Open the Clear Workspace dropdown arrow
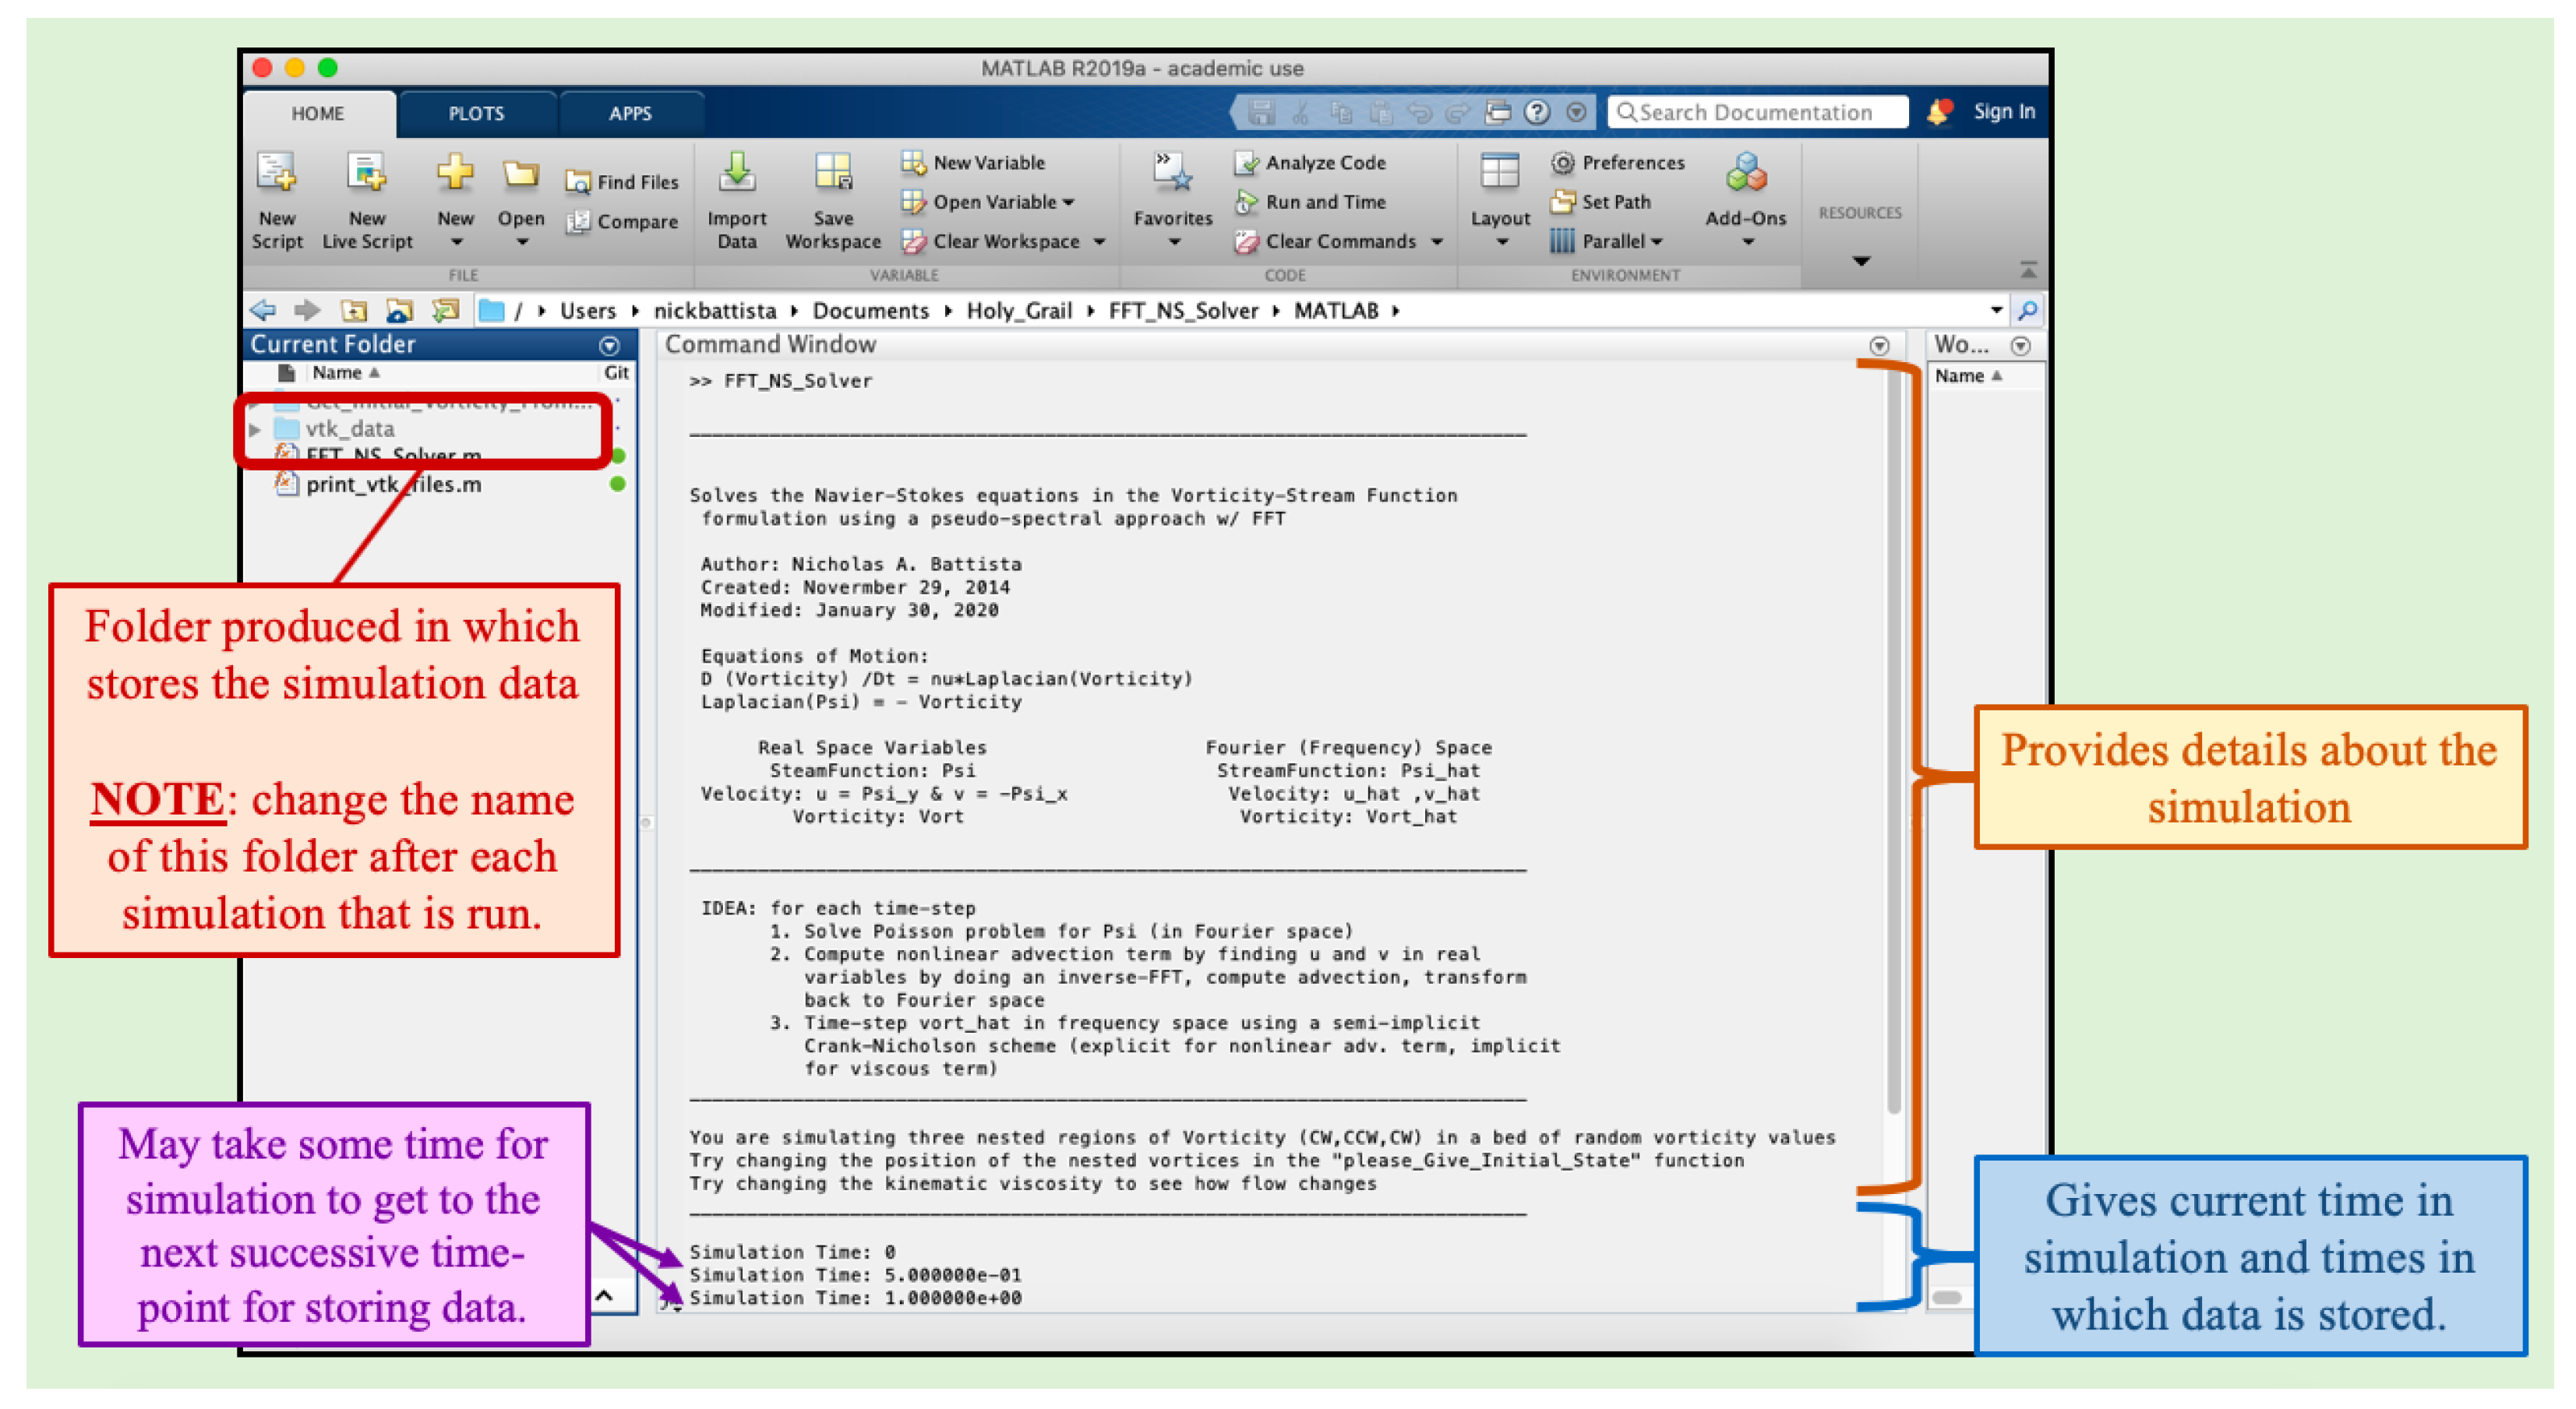Screen dimensions: 2576x1409 coord(1100,241)
